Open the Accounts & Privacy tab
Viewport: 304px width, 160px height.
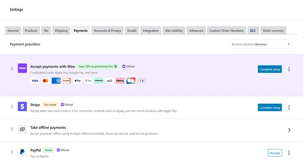[x=107, y=31]
